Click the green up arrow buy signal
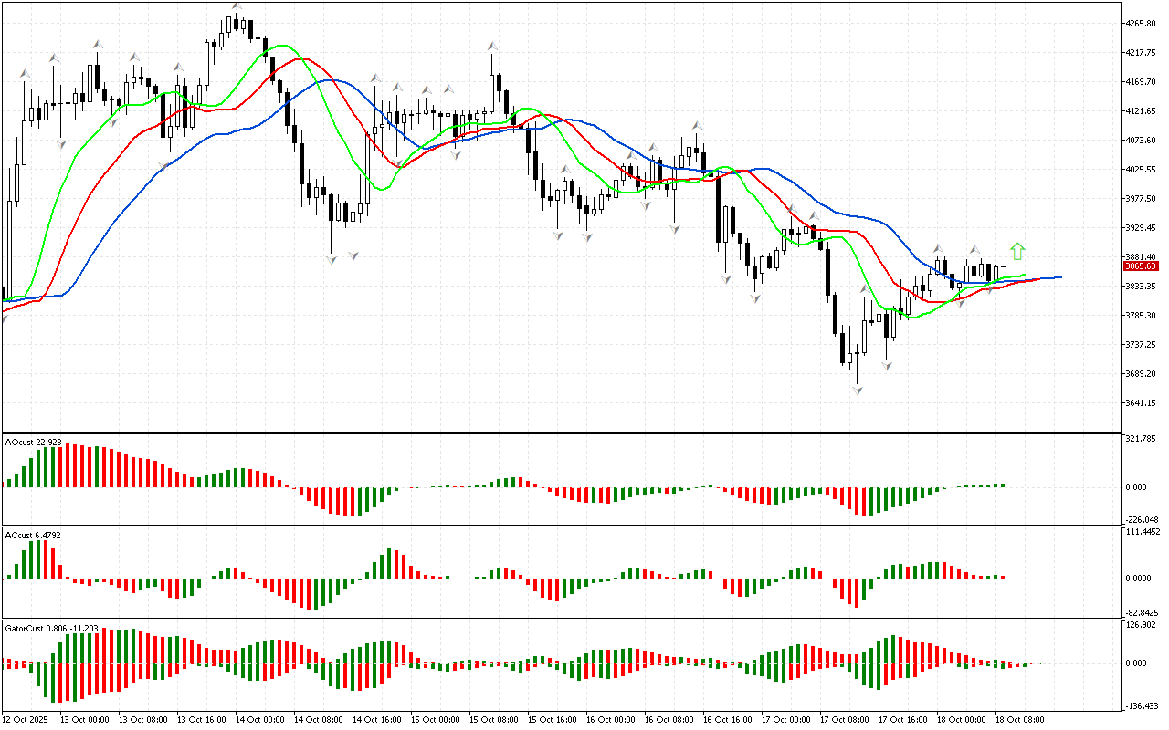The height and width of the screenshot is (730, 1169). [1017, 252]
